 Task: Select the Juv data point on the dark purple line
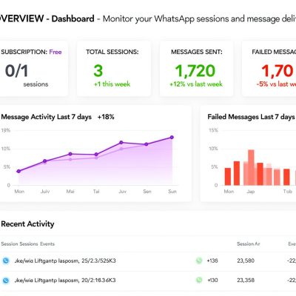point(121,142)
